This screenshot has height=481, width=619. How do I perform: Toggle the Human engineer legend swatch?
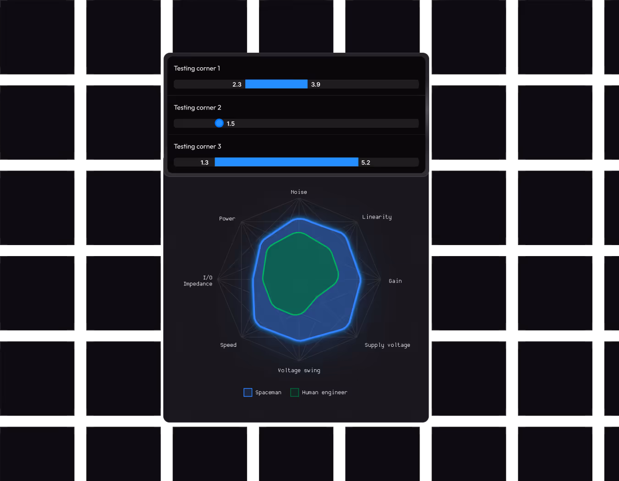click(295, 393)
